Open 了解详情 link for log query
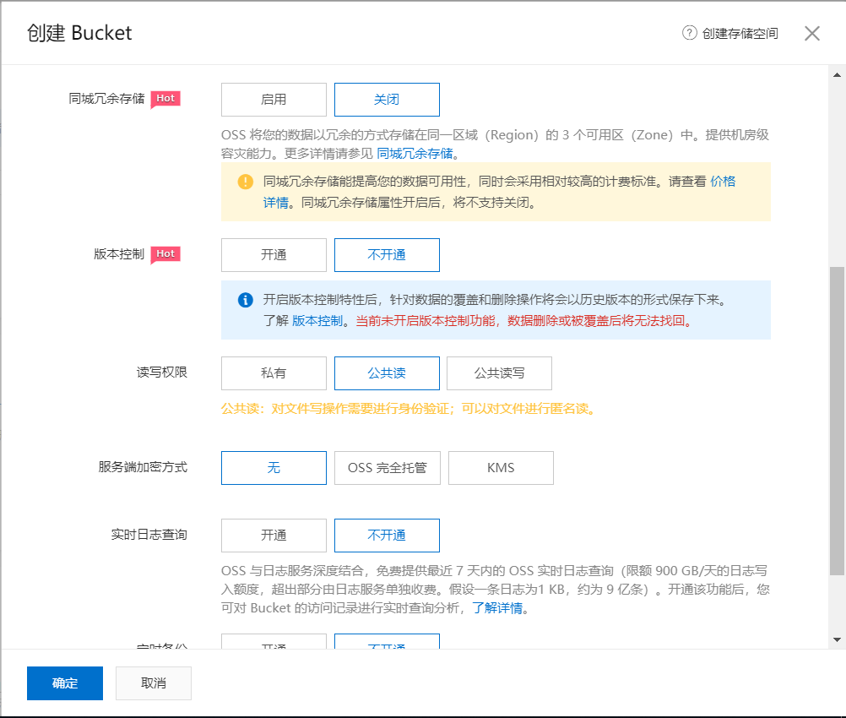Image resolution: width=846 pixels, height=718 pixels. 497,608
